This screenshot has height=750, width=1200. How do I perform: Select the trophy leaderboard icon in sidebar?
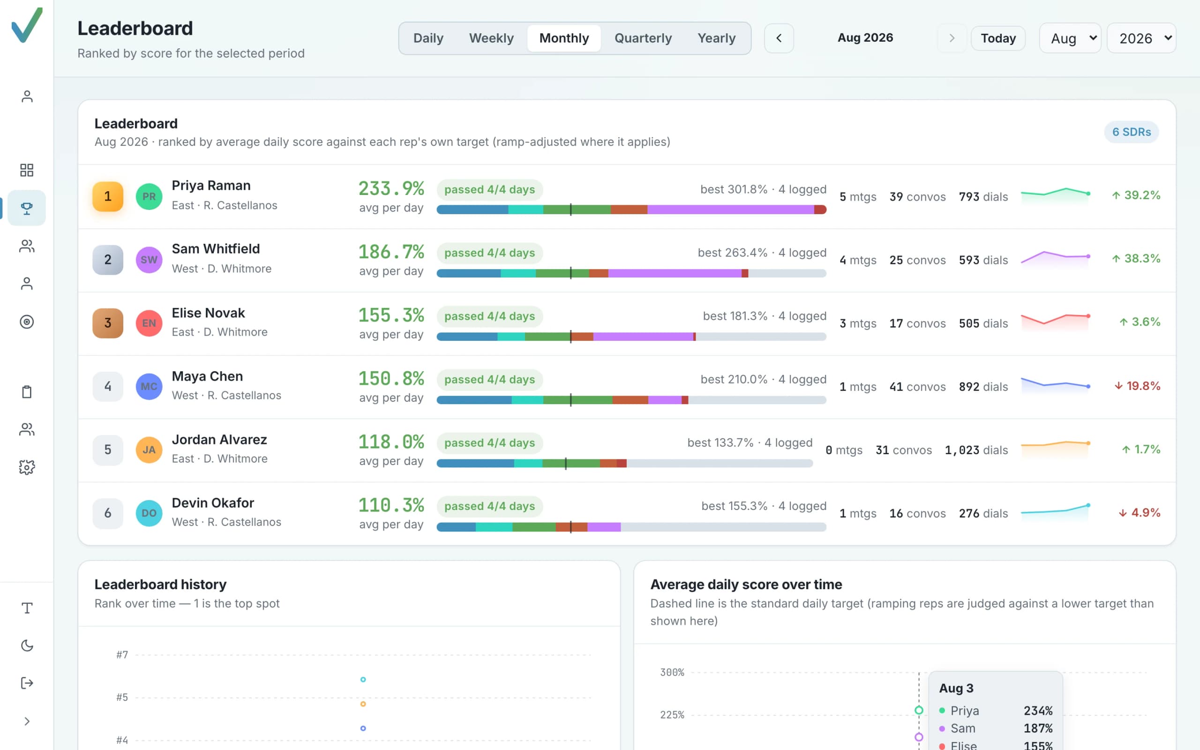pos(27,208)
